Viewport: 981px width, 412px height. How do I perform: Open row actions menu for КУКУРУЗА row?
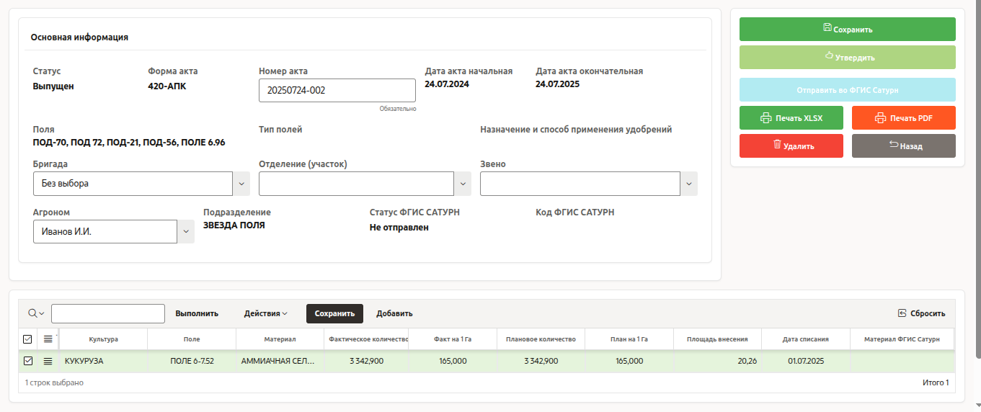(48, 362)
